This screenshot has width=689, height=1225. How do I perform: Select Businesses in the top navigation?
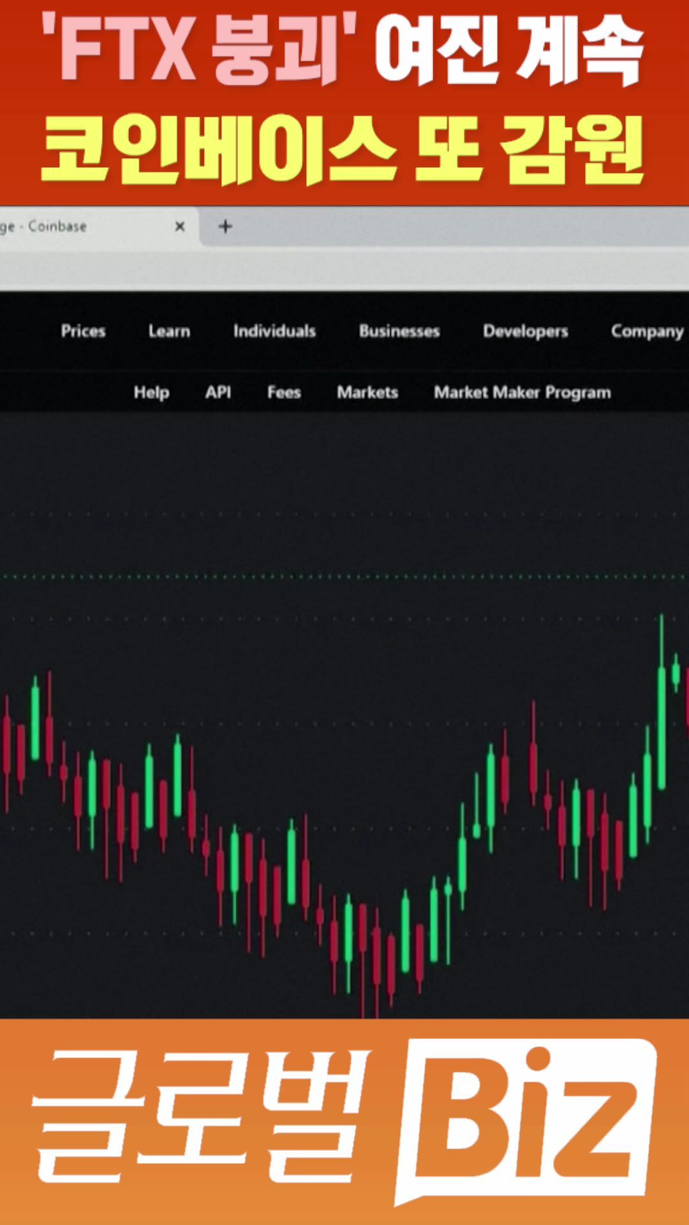click(x=399, y=331)
